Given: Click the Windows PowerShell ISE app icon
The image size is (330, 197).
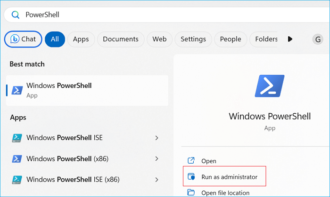Looking at the screenshot, I should point(17,138).
